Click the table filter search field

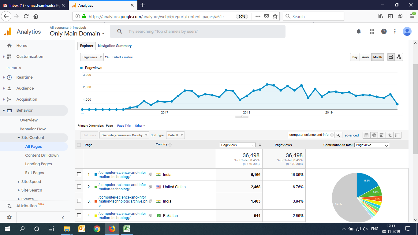[309, 135]
